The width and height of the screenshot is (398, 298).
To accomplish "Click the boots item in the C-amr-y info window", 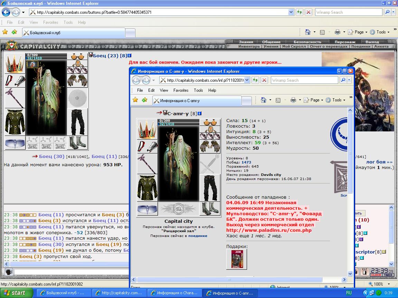I will click(x=210, y=209).
